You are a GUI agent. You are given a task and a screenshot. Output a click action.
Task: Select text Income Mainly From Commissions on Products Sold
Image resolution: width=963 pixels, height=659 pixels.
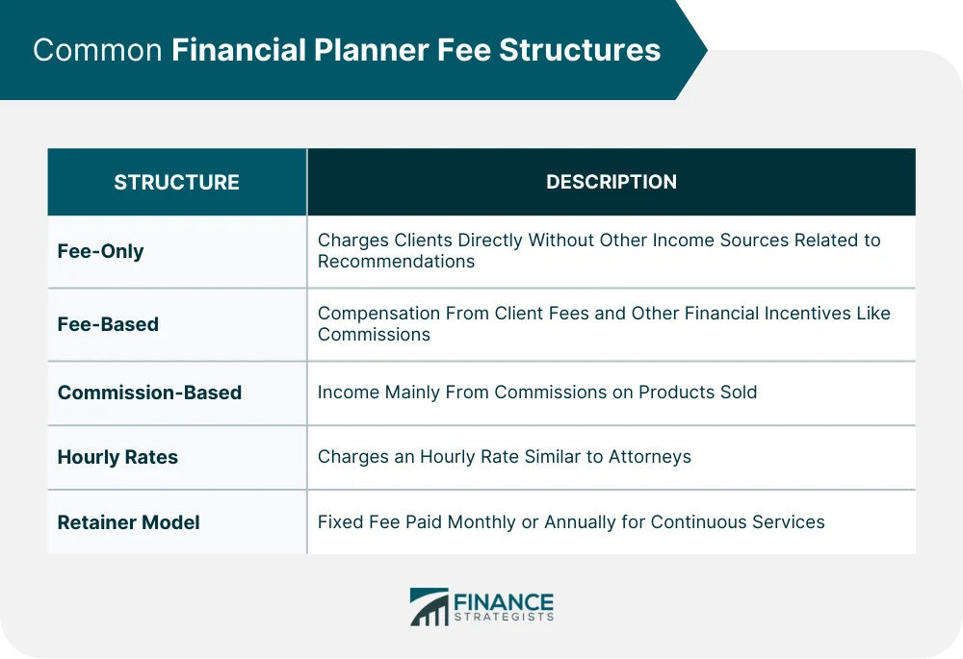[536, 393]
